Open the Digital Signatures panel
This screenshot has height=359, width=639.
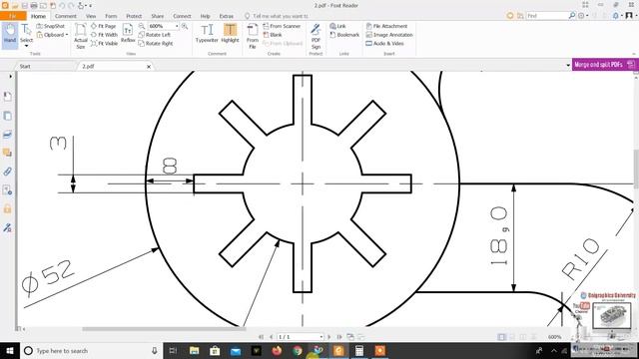coord(7,227)
